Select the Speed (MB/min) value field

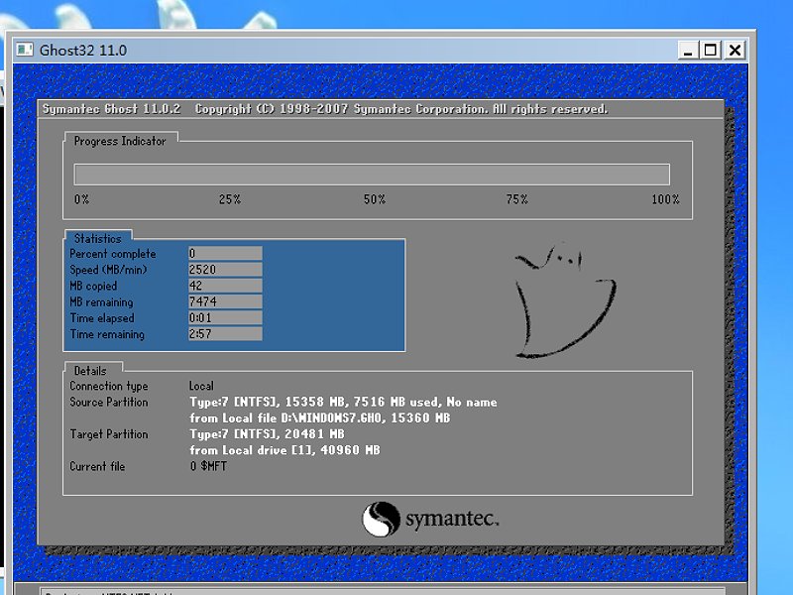pos(223,269)
